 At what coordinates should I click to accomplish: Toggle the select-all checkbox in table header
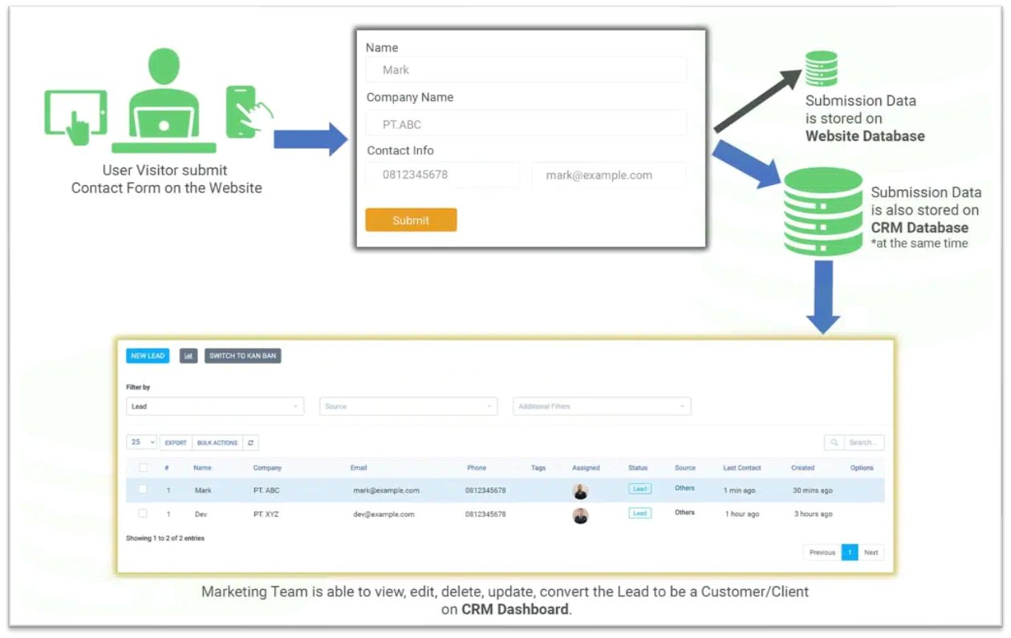(144, 468)
